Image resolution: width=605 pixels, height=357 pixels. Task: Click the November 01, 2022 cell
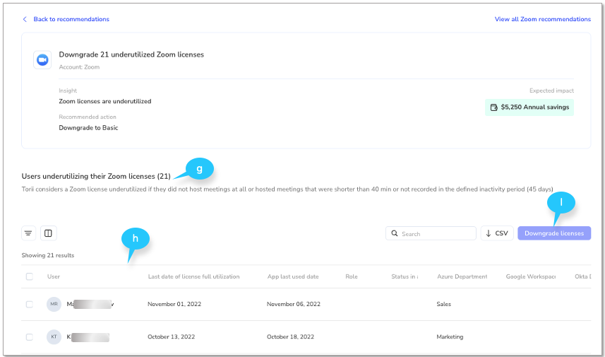pos(174,304)
